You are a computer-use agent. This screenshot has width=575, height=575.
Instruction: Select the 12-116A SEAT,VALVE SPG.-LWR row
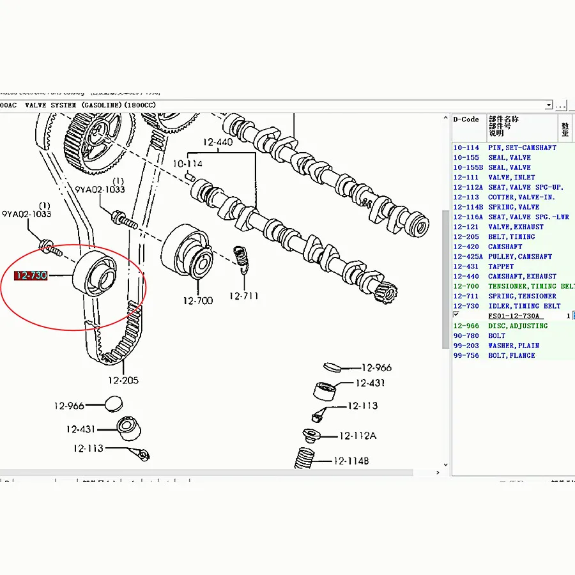point(513,217)
